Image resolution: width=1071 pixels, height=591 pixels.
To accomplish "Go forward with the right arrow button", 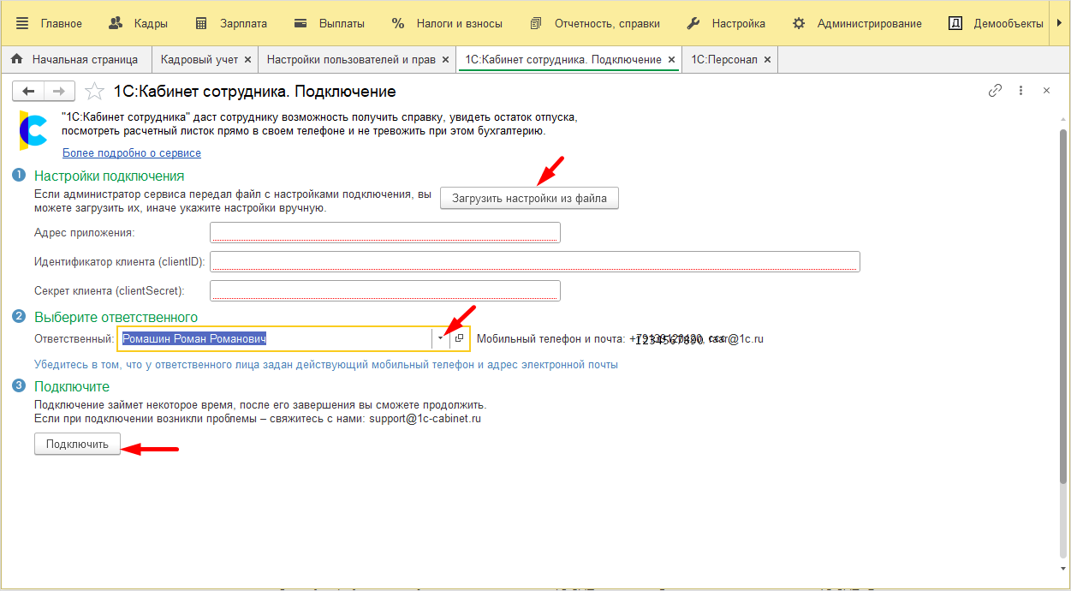I will click(x=59, y=91).
